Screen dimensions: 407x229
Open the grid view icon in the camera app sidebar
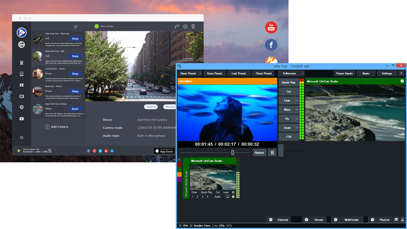[x=22, y=85]
